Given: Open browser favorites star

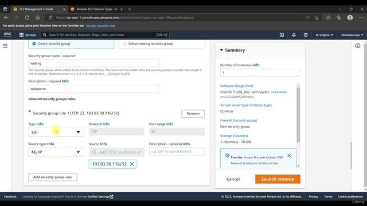Looking at the screenshot, I should tap(328, 18).
